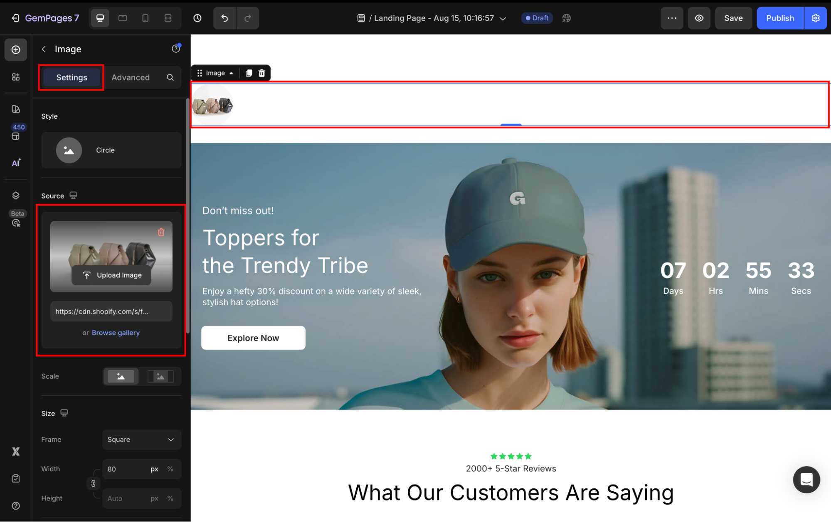This screenshot has width=831, height=522.
Task: Preview page with eye icon
Action: [x=699, y=18]
